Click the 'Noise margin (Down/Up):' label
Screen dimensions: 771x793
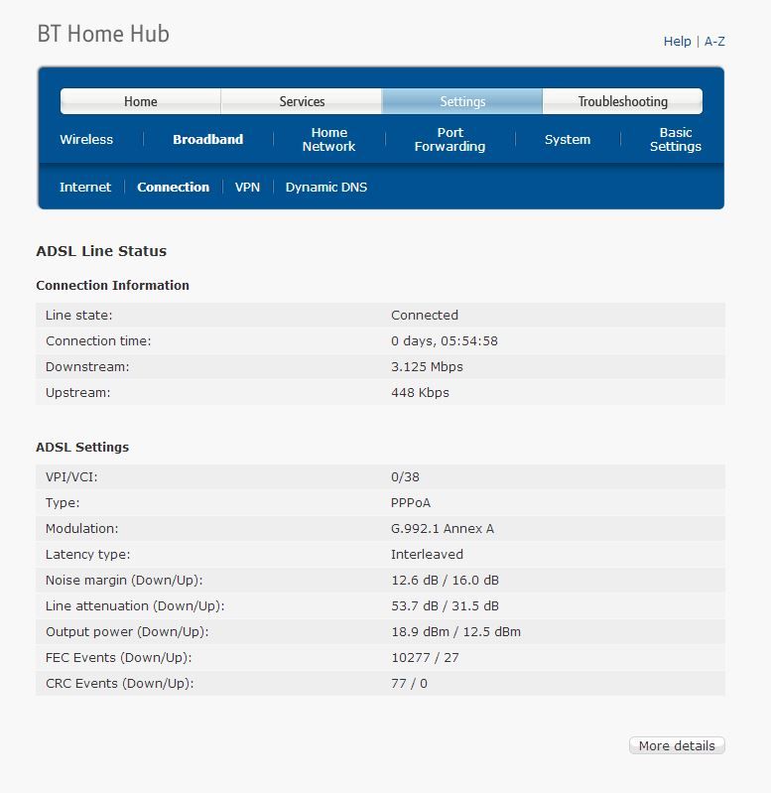click(x=124, y=580)
